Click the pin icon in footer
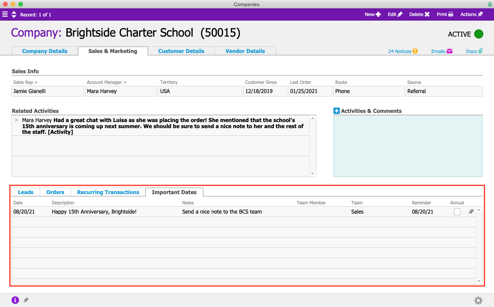Image resolution: width=494 pixels, height=307 pixels. (x=26, y=300)
